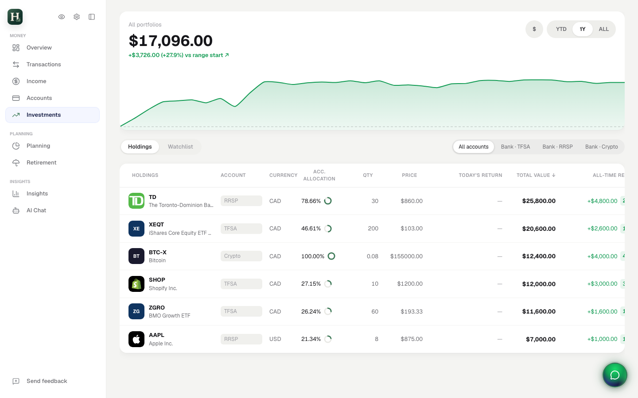Screen dimensions: 638x398
Task: Click the +$3,726.00 vs range start text
Action: (x=179, y=55)
